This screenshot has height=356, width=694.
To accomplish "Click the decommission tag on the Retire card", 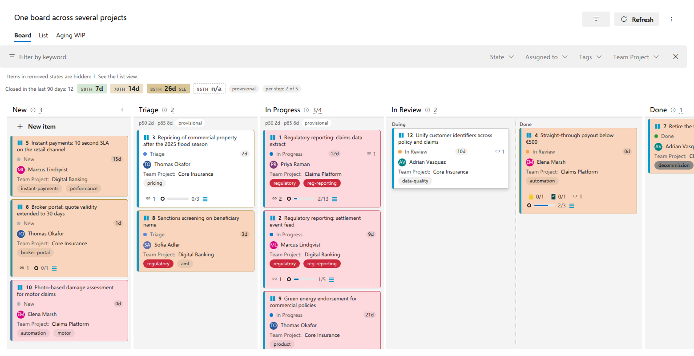I will click(x=674, y=165).
